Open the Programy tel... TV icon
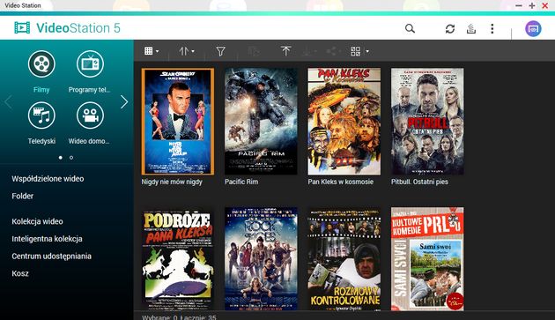This screenshot has height=320, width=555. [x=90, y=64]
